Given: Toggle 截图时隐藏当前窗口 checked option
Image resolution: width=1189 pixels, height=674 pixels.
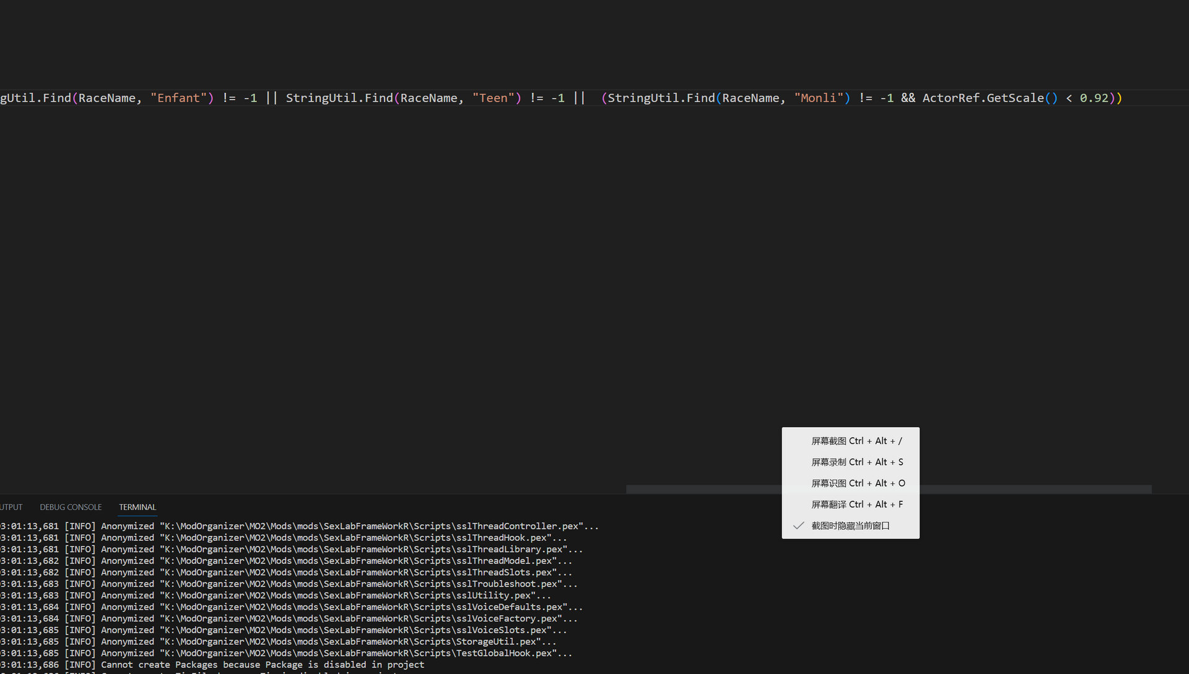Looking at the screenshot, I should [x=850, y=525].
